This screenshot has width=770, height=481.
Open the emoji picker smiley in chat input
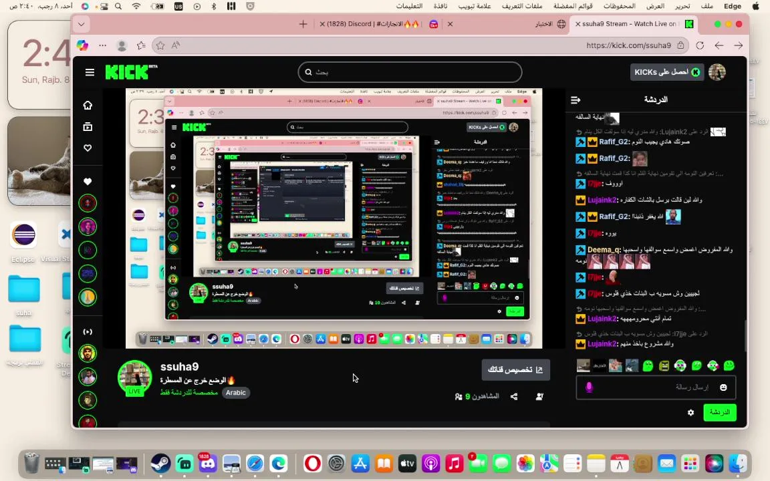pos(723,387)
